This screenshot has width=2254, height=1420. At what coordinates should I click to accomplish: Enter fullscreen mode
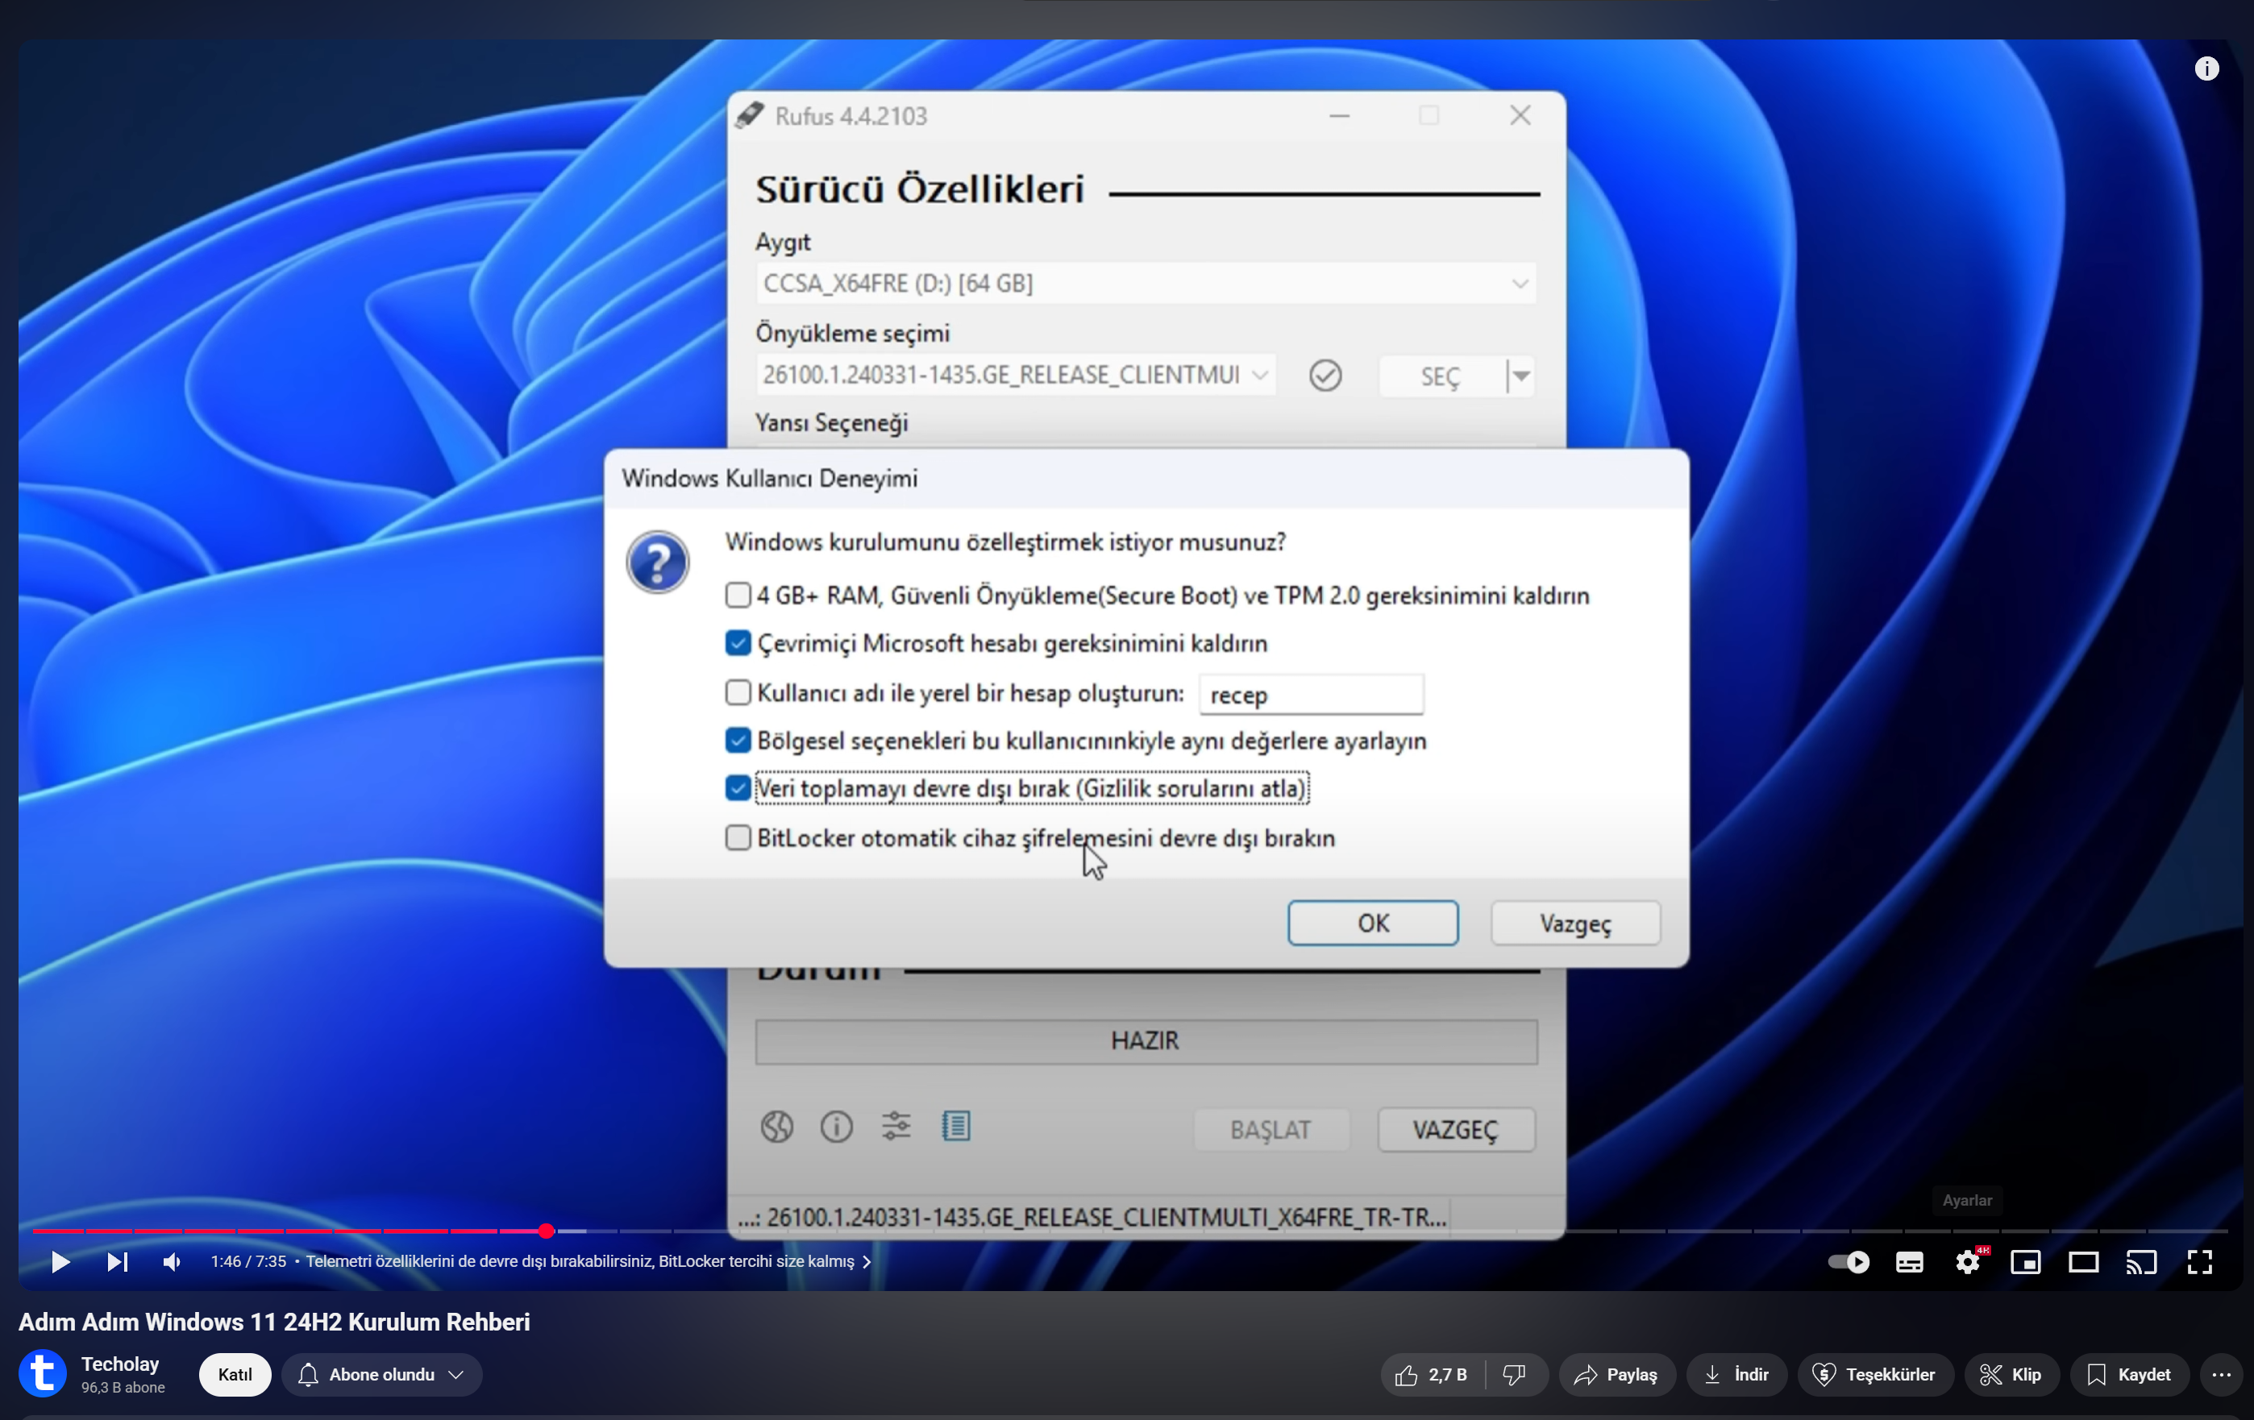tap(2200, 1262)
